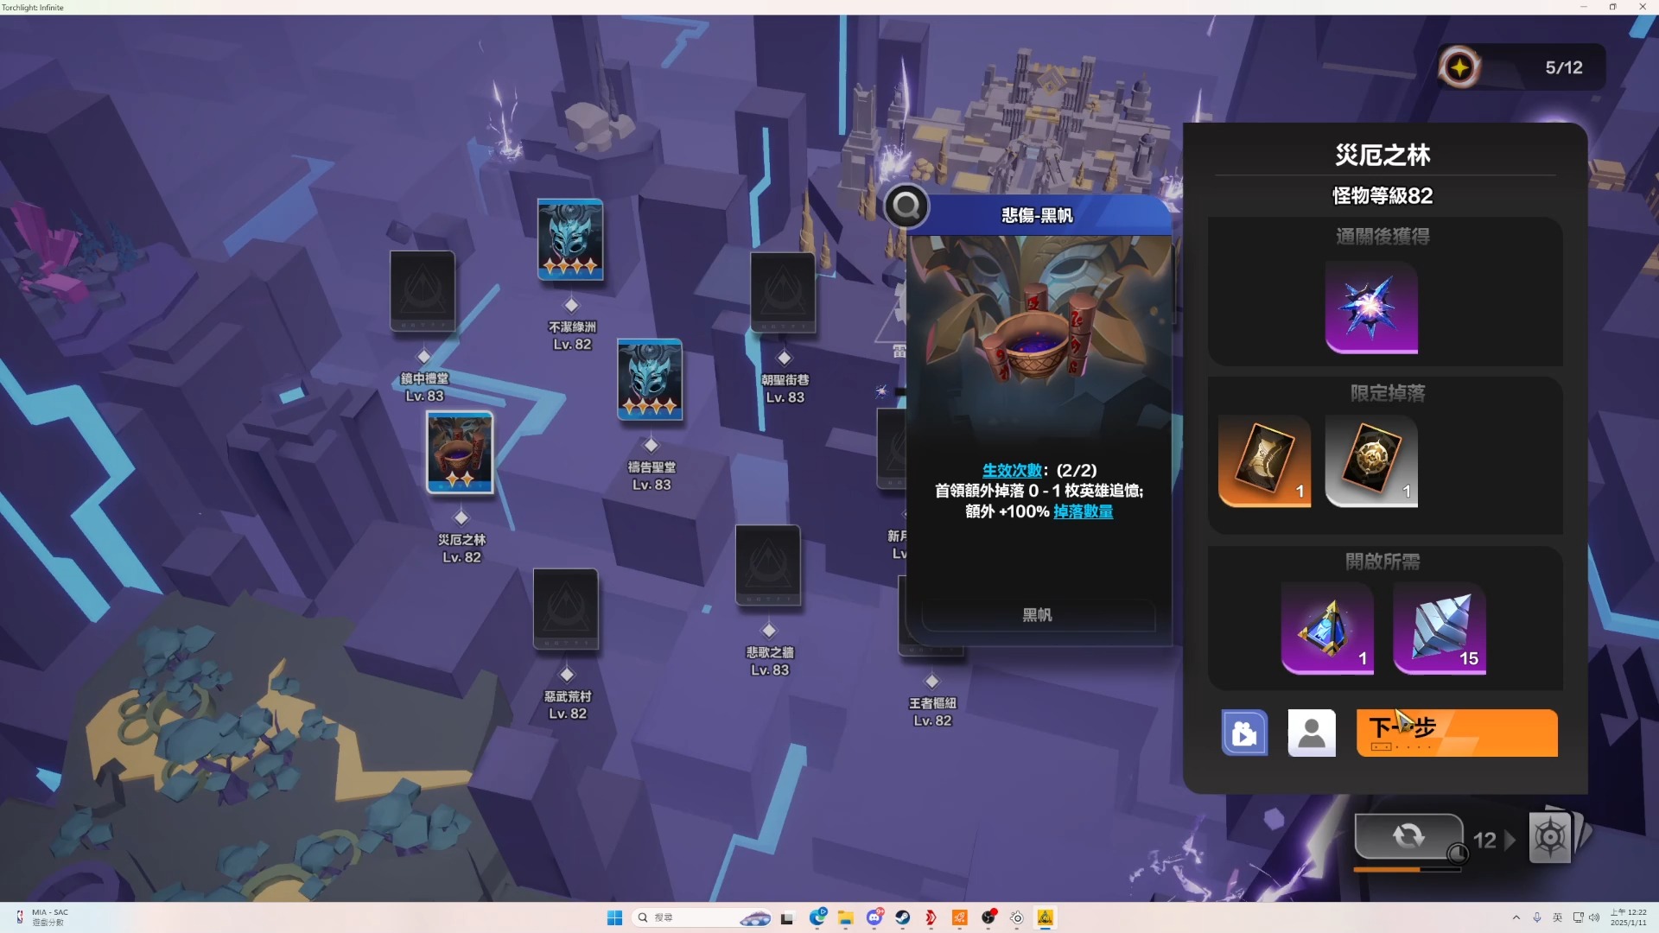The image size is (1659, 933).
Task: Open File Explorer from the taskbar
Action: [846, 917]
